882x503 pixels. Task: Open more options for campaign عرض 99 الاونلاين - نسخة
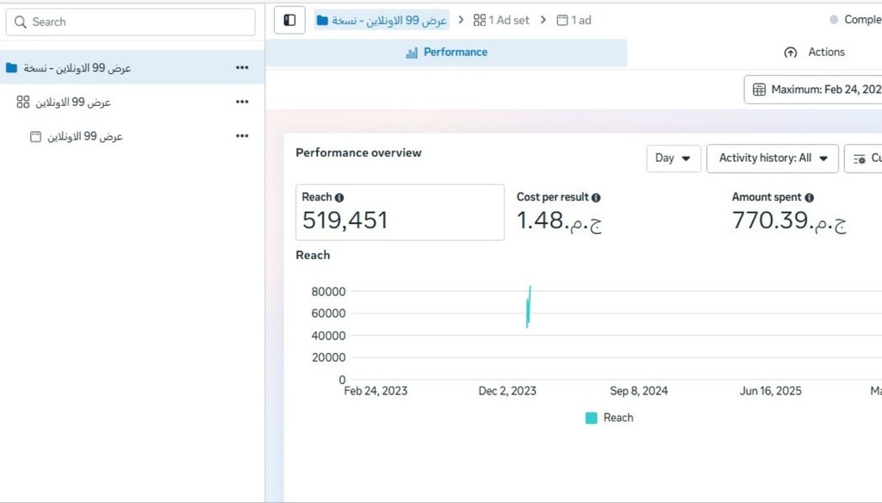point(242,67)
